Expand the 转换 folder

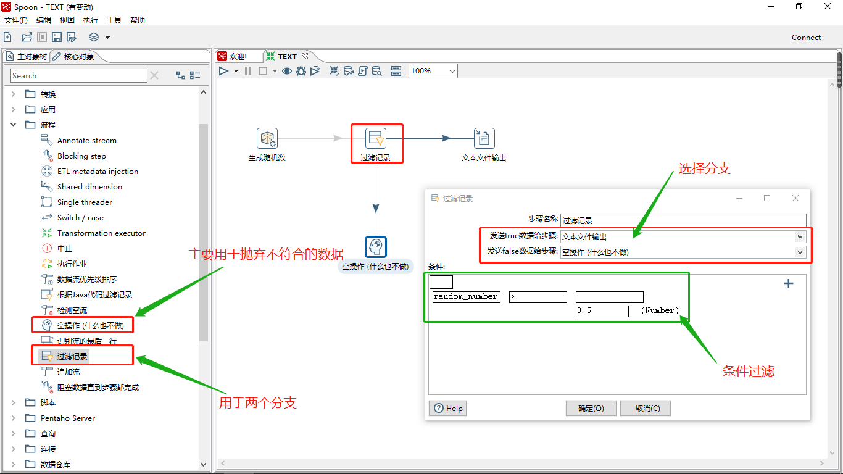[x=14, y=94]
